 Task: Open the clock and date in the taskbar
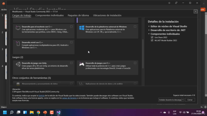coord(196,112)
